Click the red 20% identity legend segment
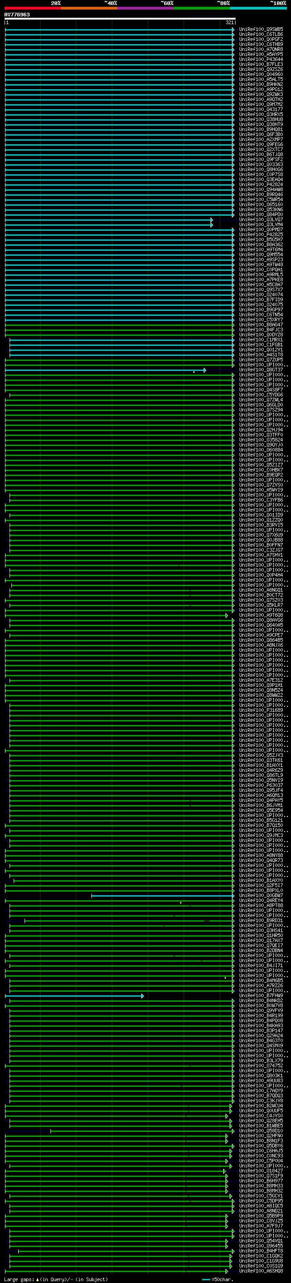This screenshot has height=1283, width=291. point(32,8)
